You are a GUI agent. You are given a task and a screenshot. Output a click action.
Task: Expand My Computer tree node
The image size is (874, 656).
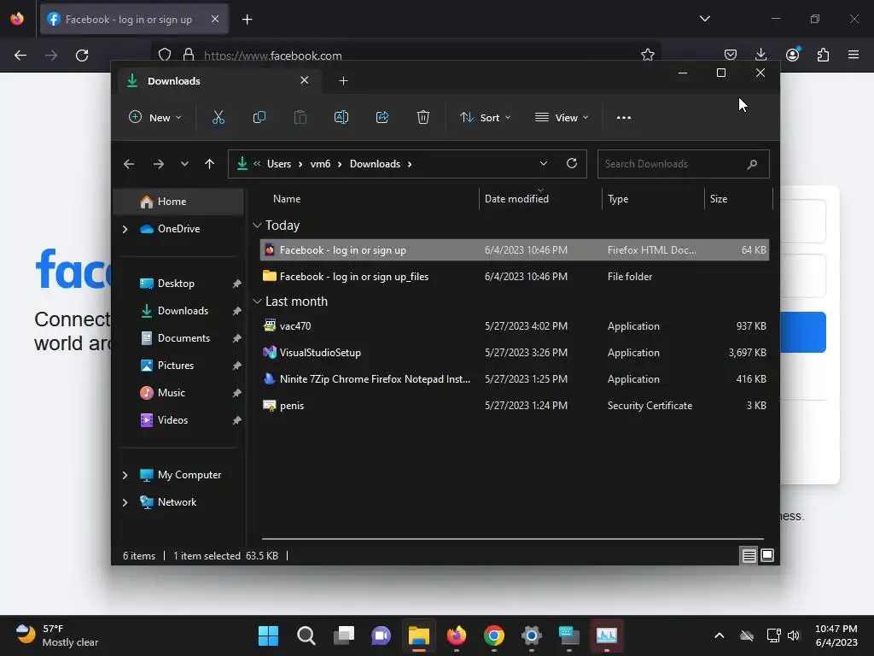click(125, 475)
